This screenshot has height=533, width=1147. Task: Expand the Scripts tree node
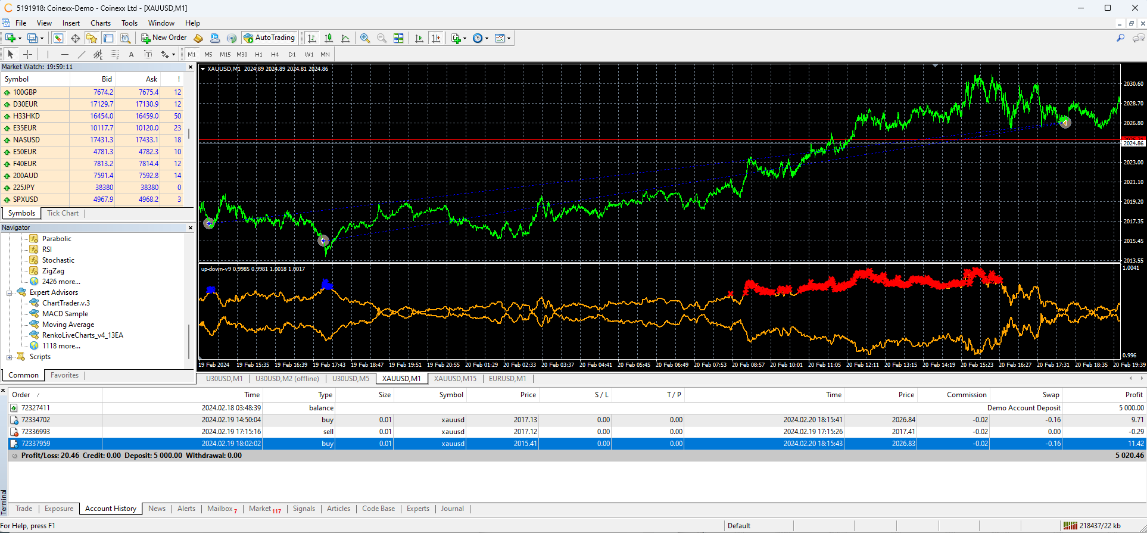(x=10, y=357)
